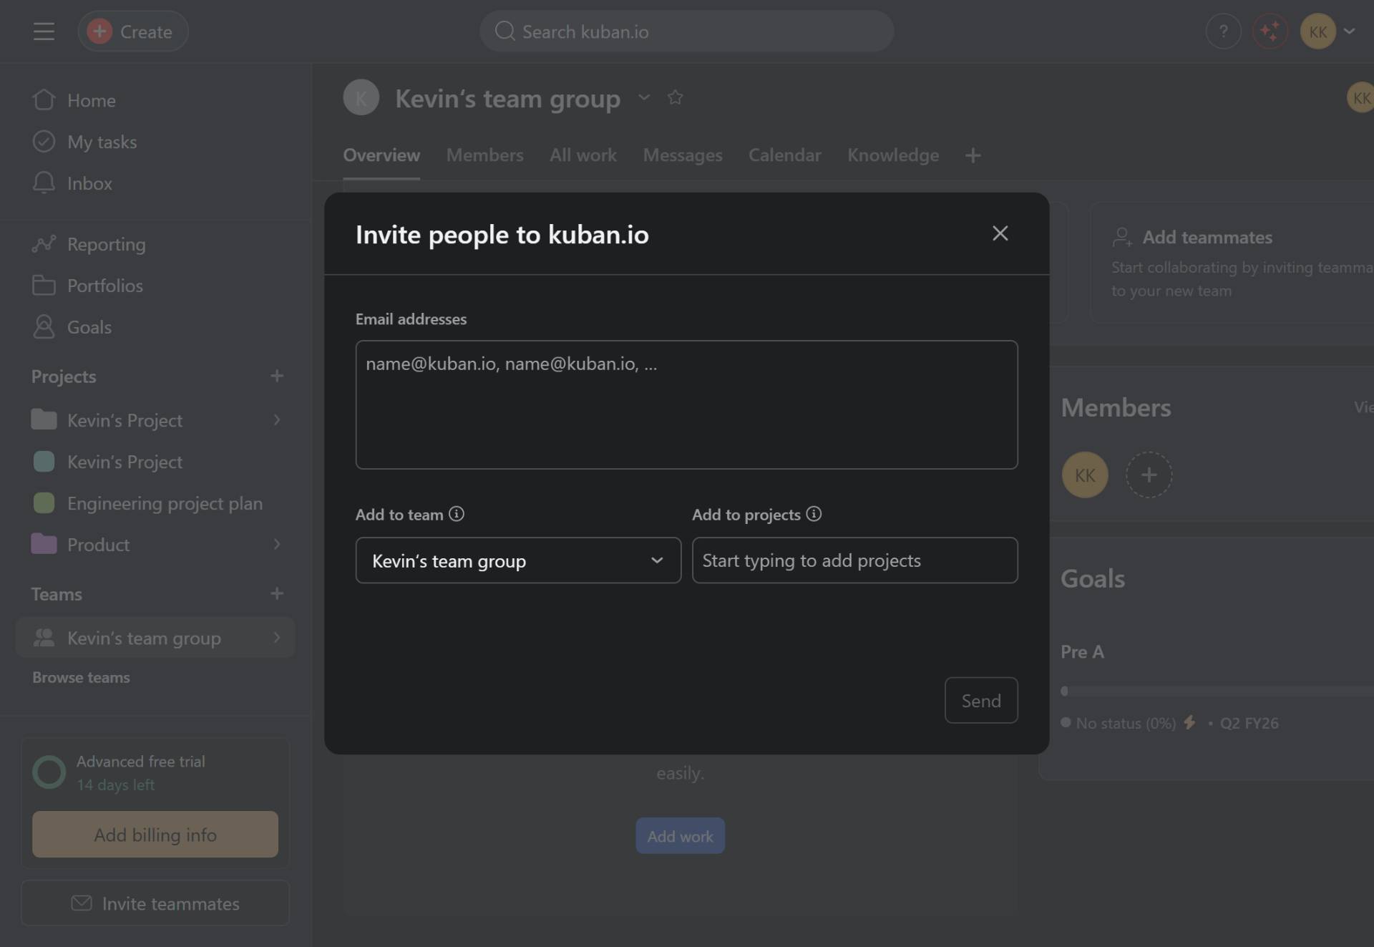Screen dimensions: 1374x947
Task: Expand Kevin's team group chevron in sidebar
Action: pyautogui.click(x=277, y=638)
